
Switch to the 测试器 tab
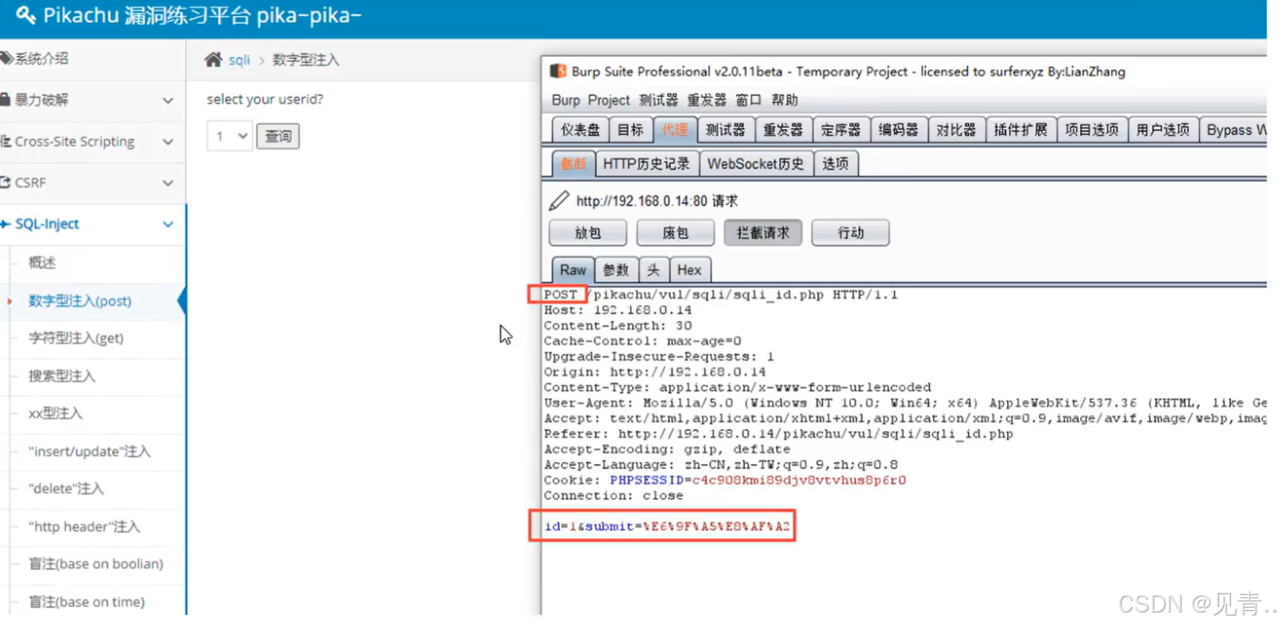tap(726, 129)
